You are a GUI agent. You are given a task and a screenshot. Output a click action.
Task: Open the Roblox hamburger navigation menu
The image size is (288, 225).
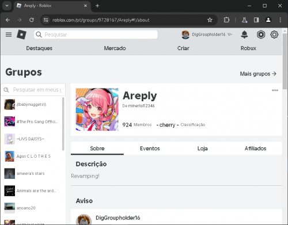click(9, 35)
